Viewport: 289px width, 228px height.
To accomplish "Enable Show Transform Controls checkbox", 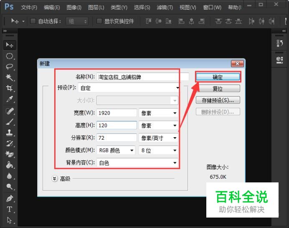I will (x=99, y=21).
